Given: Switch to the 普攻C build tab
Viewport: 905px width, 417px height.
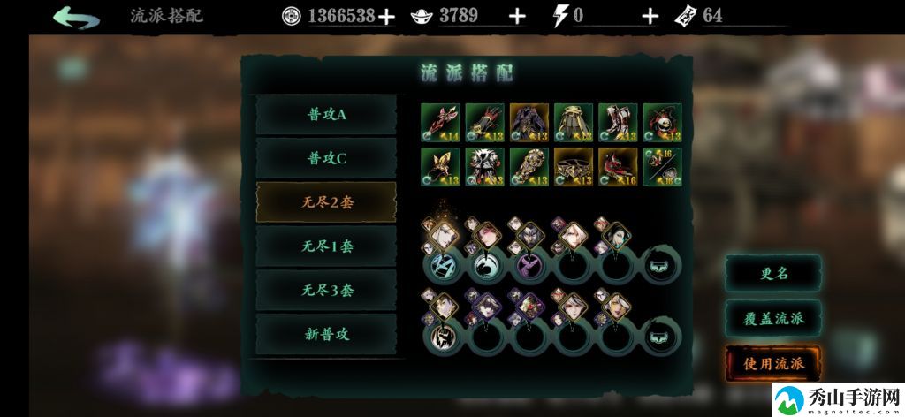Looking at the screenshot, I should click(327, 159).
